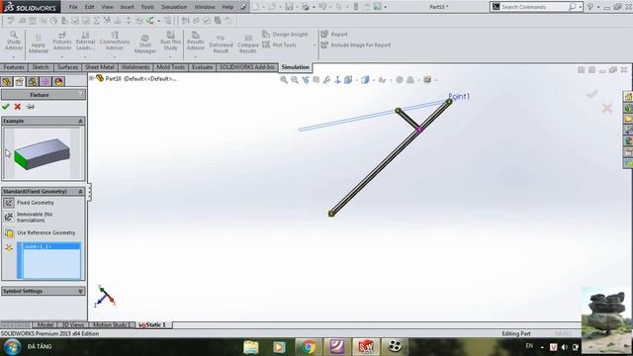Switch to the Model tab
The height and width of the screenshot is (356, 633).
45,325
